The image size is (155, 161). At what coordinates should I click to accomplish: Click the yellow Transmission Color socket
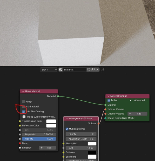coord(20,121)
